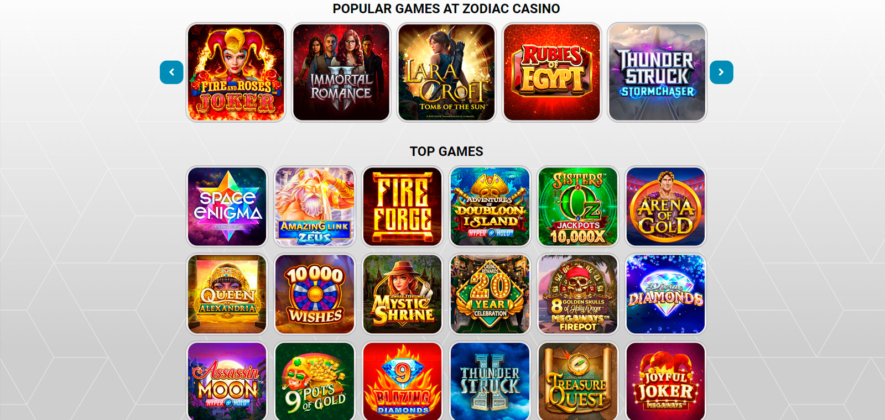Viewport: 885px width, 420px height.
Task: Open the 20 Year Celebration game
Action: (490, 294)
